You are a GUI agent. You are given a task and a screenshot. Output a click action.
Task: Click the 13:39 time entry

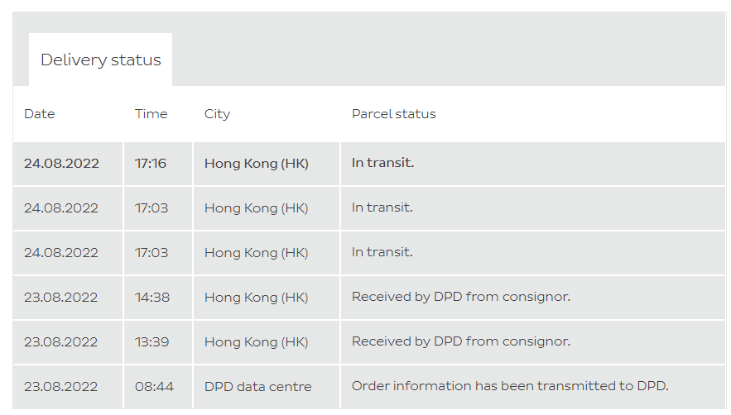[152, 342]
